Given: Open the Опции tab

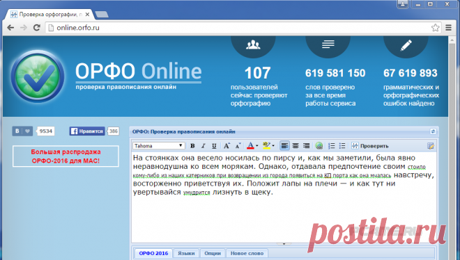Looking at the screenshot, I should [213, 253].
